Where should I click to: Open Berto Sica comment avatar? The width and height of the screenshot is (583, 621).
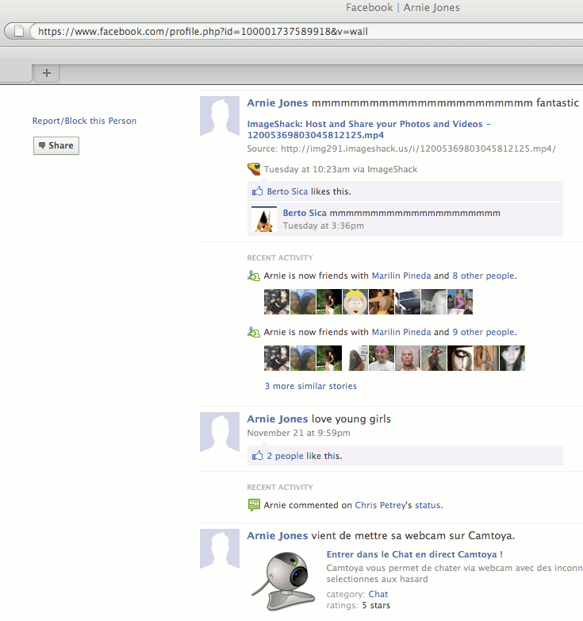(x=264, y=219)
